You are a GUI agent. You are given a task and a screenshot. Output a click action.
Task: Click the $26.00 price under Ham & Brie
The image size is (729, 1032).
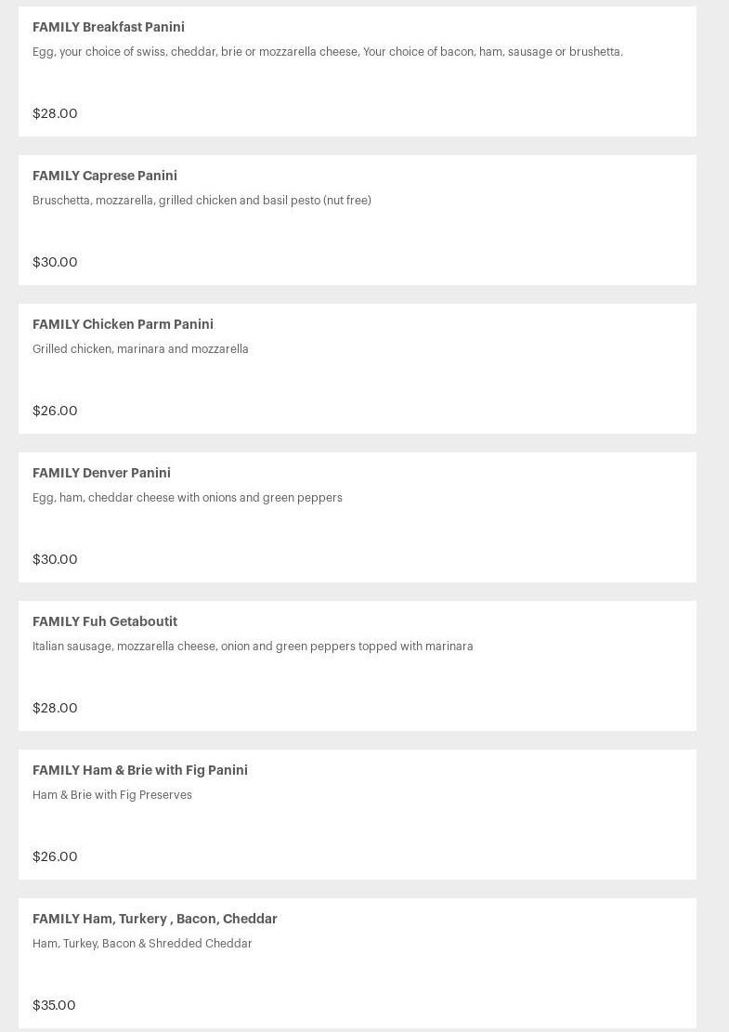point(55,856)
